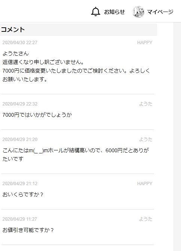Select the comment requesting 6000円

(76, 154)
